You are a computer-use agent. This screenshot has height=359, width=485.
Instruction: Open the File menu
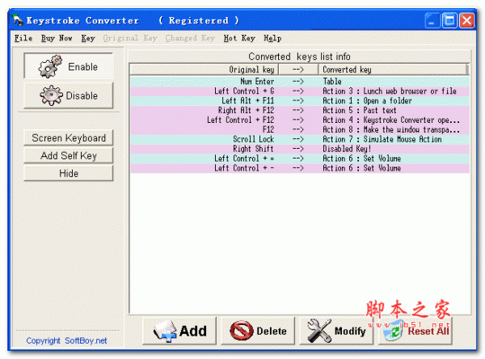(x=23, y=38)
